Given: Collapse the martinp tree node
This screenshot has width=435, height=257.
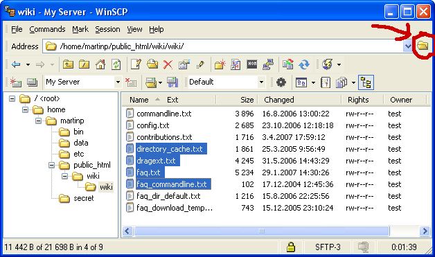Looking at the screenshot, I should click(39, 121).
